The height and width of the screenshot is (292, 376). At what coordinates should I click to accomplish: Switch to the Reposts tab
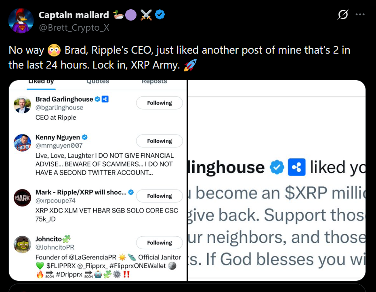pos(154,81)
